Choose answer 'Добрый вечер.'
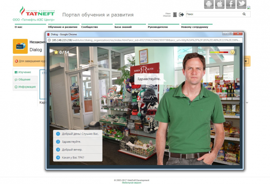Screen dimensions: 270x184 (x=78, y=149)
